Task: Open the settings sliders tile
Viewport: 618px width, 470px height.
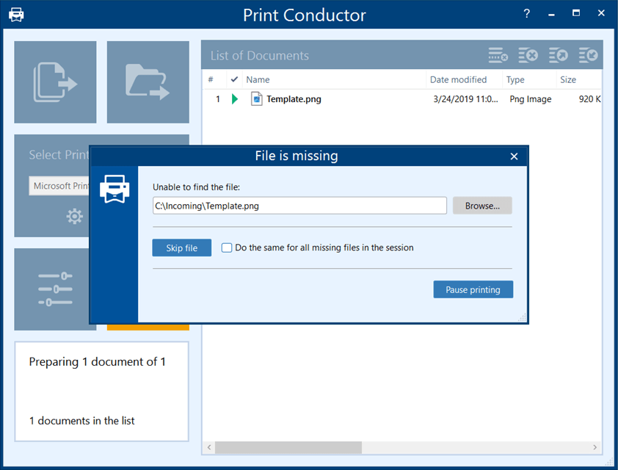Action: pyautogui.click(x=55, y=289)
